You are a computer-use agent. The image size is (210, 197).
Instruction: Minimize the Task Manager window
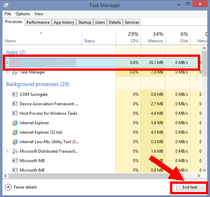(x=179, y=4)
